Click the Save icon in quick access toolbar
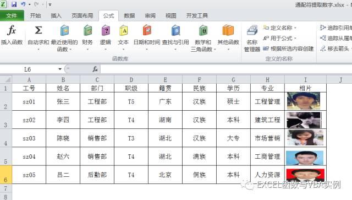Screen dimensions: 352x200 tap(14, 4)
